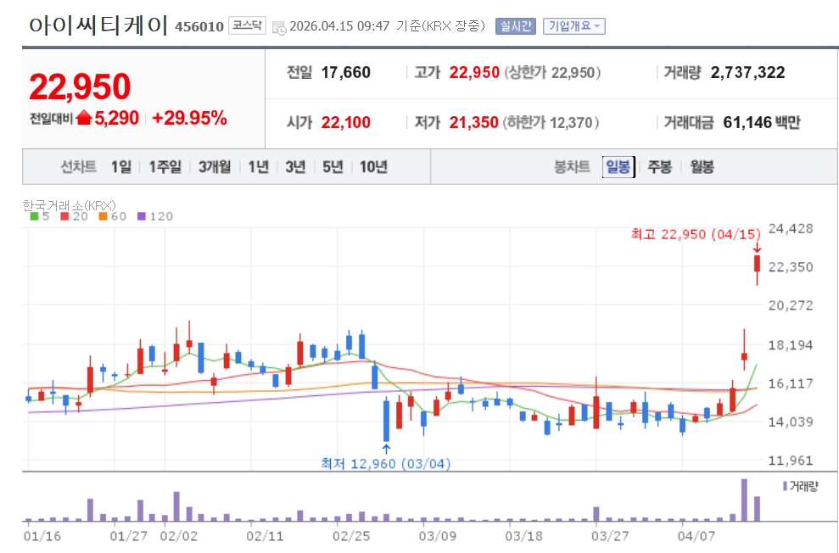Open the 3개월 line chart tab

pos(215,167)
